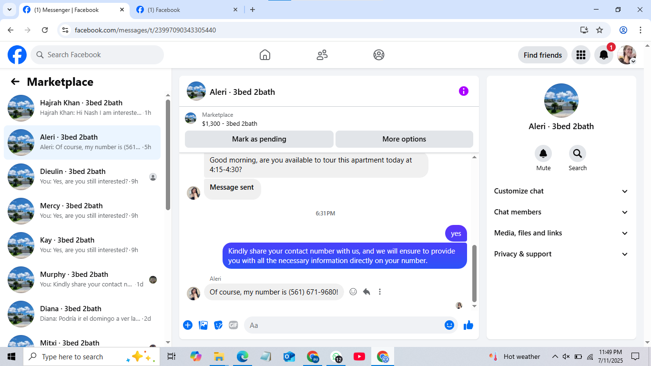Open more options dots on Aleri's message
Image resolution: width=651 pixels, height=366 pixels.
(x=380, y=292)
